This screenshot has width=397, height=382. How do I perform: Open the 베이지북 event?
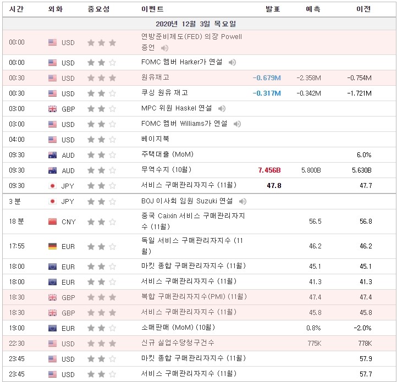click(155, 139)
